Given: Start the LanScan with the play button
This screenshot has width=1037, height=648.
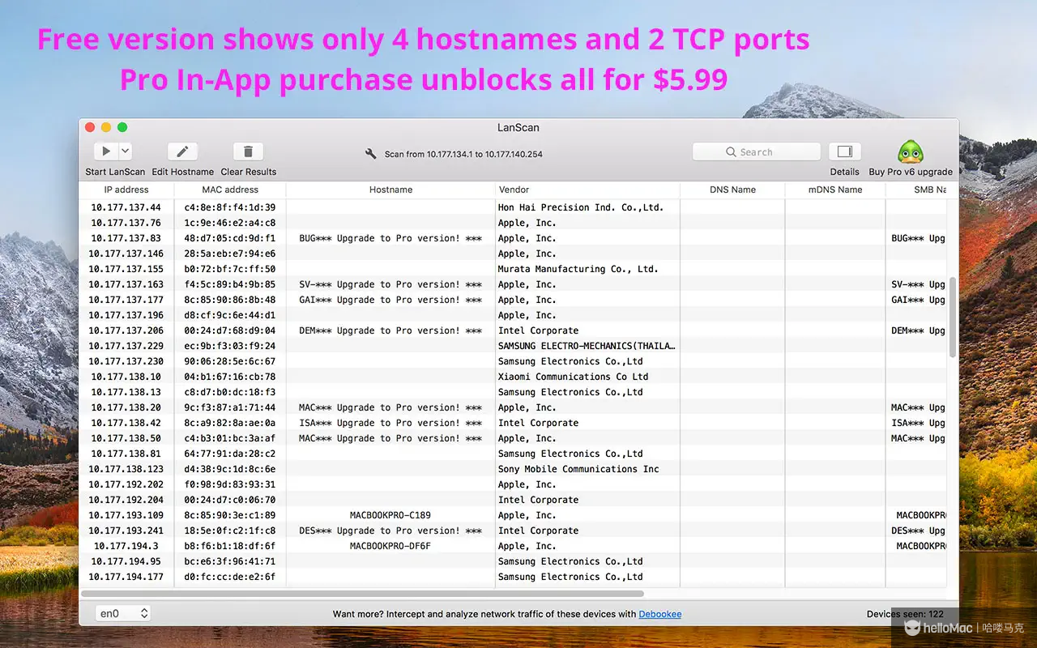Looking at the screenshot, I should [106, 151].
